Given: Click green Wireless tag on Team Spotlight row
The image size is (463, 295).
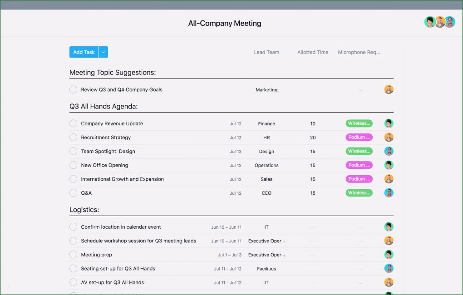Looking at the screenshot, I should pyautogui.click(x=359, y=151).
